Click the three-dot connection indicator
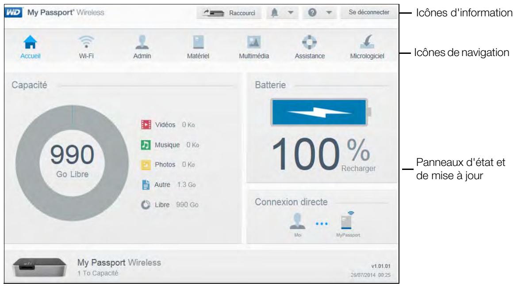The image size is (514, 286). [322, 224]
